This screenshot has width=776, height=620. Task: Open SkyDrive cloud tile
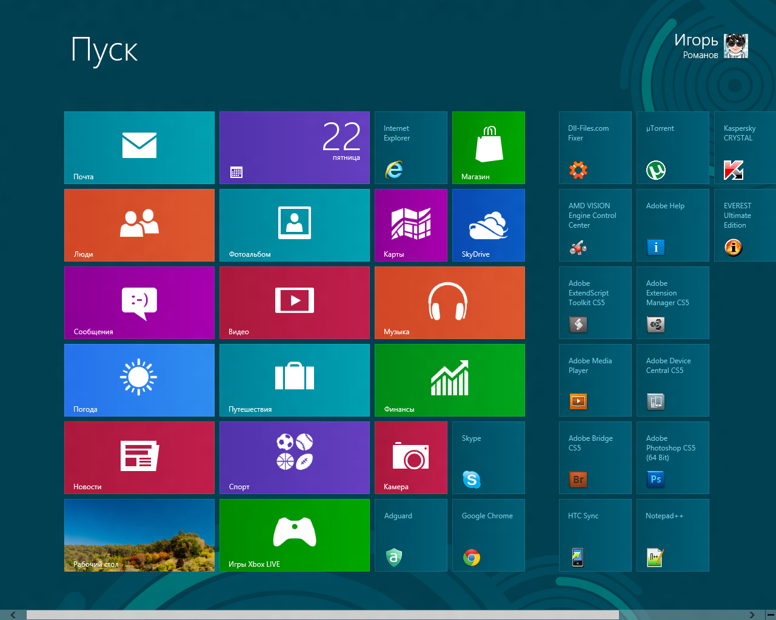tap(489, 225)
